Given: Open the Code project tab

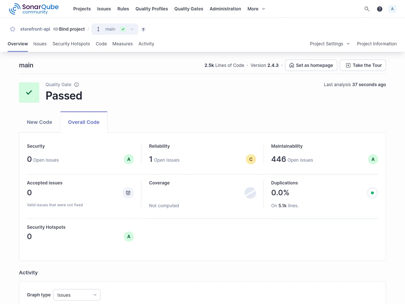Looking at the screenshot, I should coord(101,44).
